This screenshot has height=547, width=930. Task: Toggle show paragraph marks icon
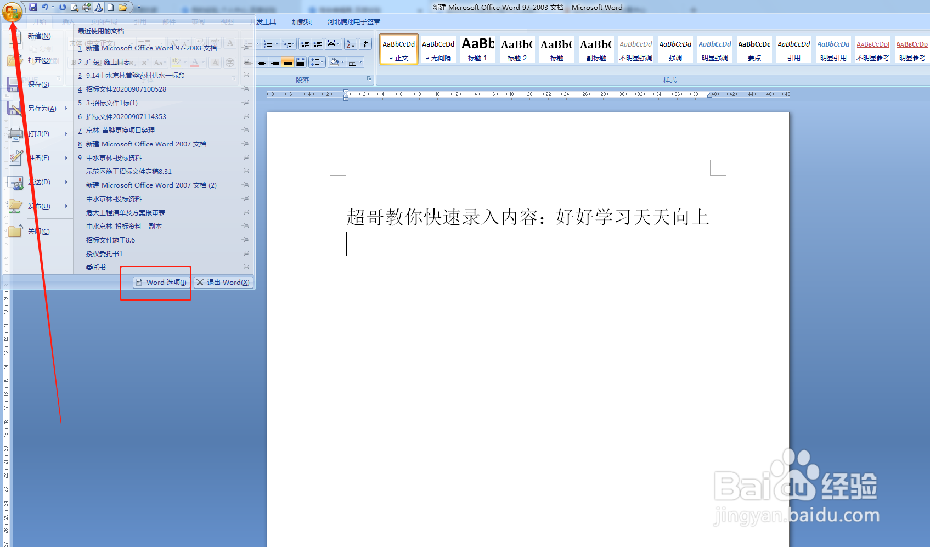pyautogui.click(x=366, y=44)
